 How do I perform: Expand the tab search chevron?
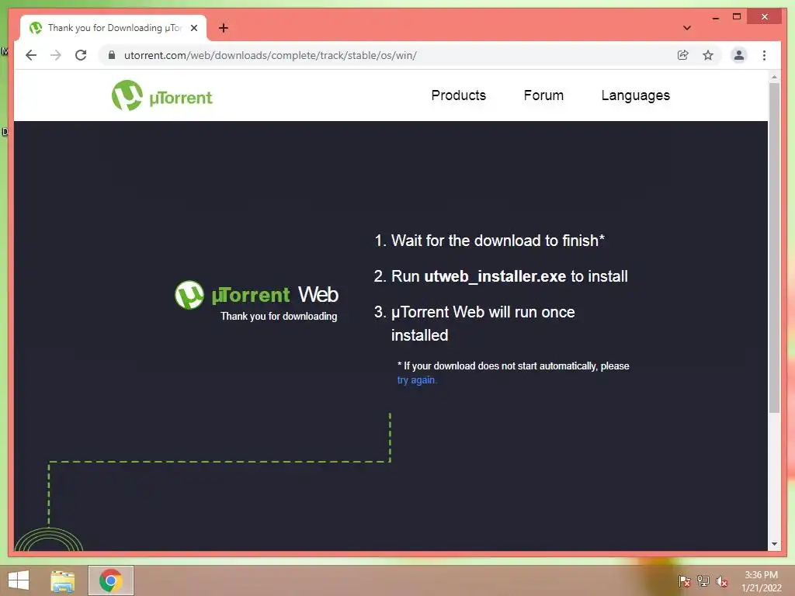pyautogui.click(x=687, y=28)
